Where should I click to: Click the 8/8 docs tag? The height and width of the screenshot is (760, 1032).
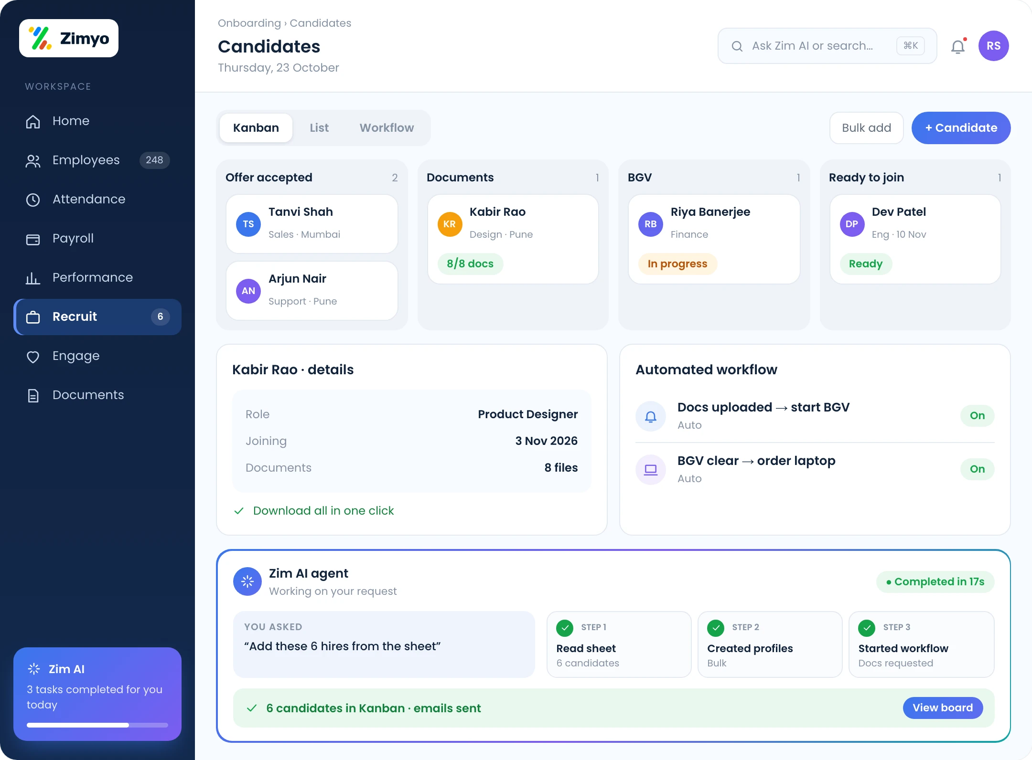(x=470, y=264)
